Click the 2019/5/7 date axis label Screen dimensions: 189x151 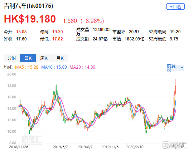[60, 147]
